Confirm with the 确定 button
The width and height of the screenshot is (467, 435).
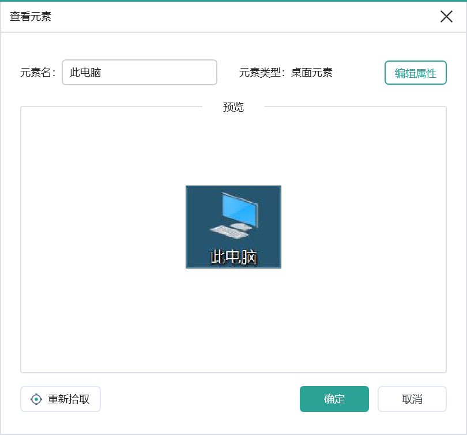(334, 399)
